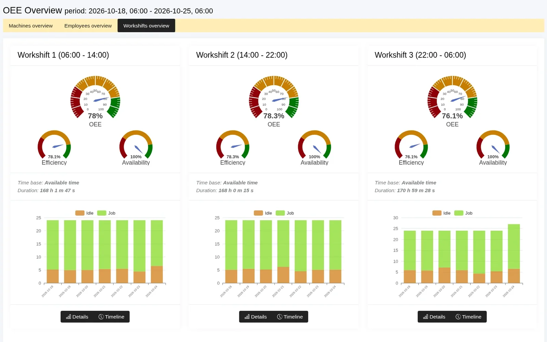Toggle Job legend swatch in Workshift 2 chart
This screenshot has width=547, height=342.
(280, 213)
